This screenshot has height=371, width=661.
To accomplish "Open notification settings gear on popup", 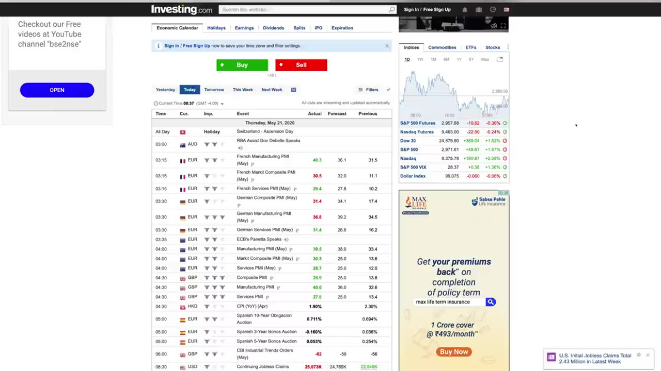I will [639, 355].
